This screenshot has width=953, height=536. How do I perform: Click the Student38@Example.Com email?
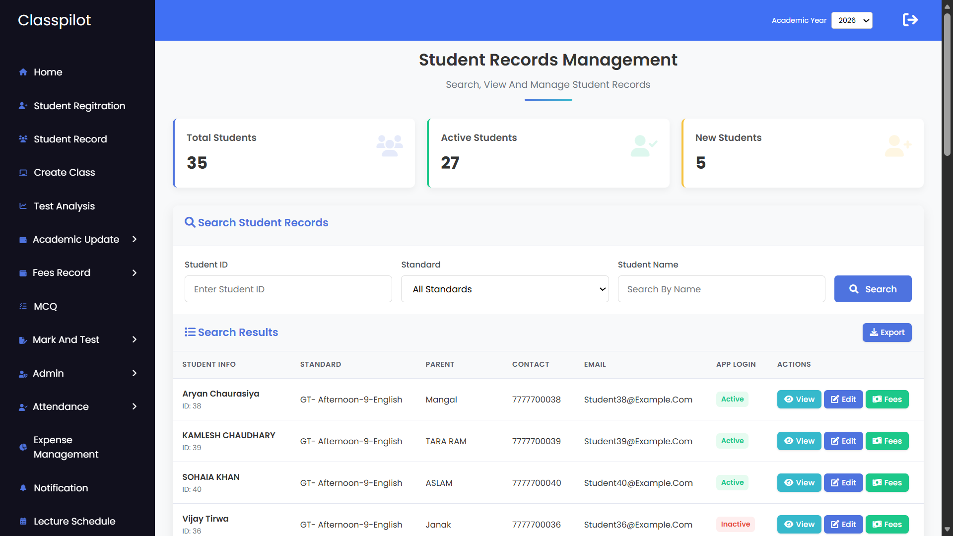638,400
